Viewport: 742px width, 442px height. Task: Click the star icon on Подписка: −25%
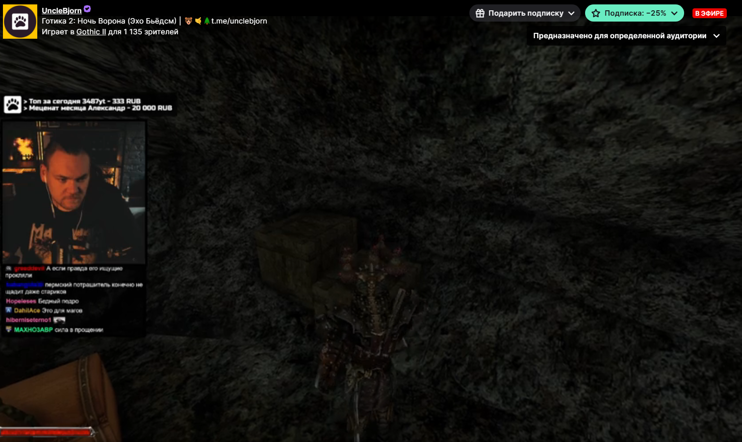point(596,13)
